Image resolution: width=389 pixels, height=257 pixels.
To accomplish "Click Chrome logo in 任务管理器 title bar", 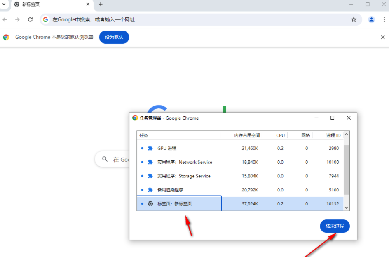I will pos(135,118).
